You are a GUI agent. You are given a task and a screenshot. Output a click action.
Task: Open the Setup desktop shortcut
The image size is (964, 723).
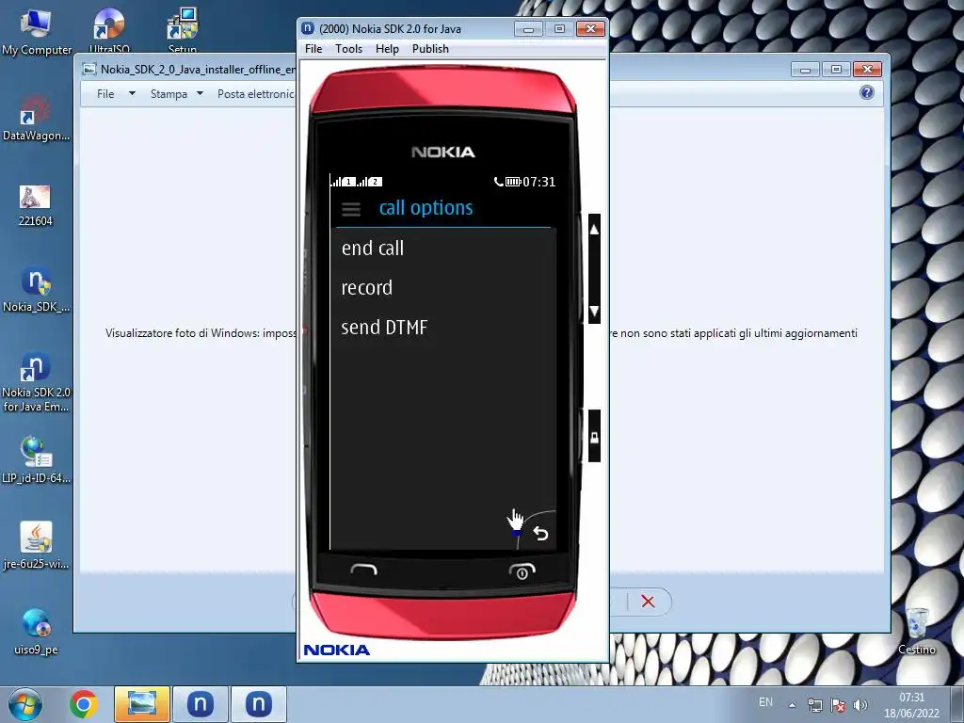tap(182, 31)
